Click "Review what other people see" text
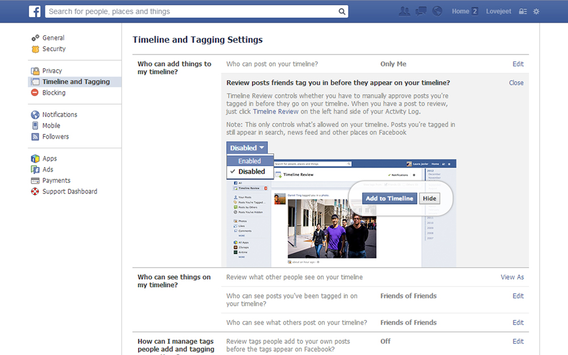 pyautogui.click(x=294, y=277)
